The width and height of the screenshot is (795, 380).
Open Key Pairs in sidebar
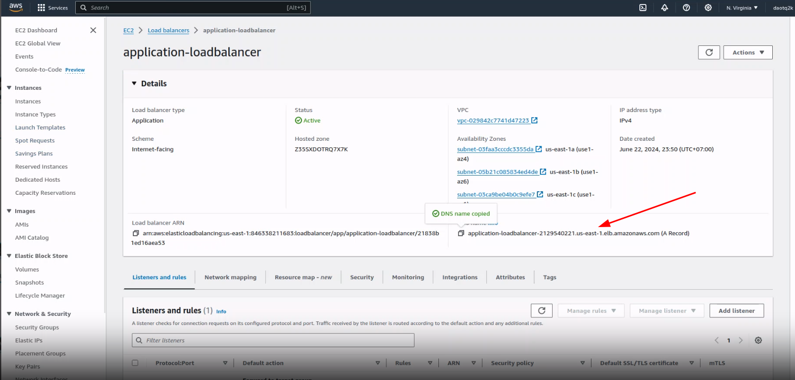tap(27, 367)
